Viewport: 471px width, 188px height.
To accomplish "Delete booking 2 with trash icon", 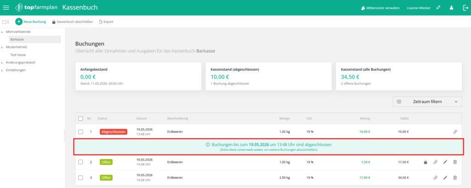I will coord(455,162).
